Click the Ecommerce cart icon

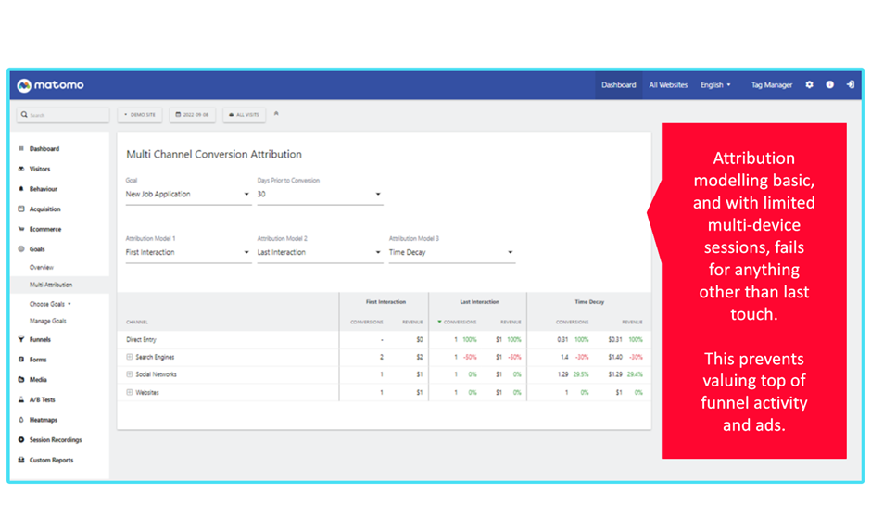pos(21,229)
